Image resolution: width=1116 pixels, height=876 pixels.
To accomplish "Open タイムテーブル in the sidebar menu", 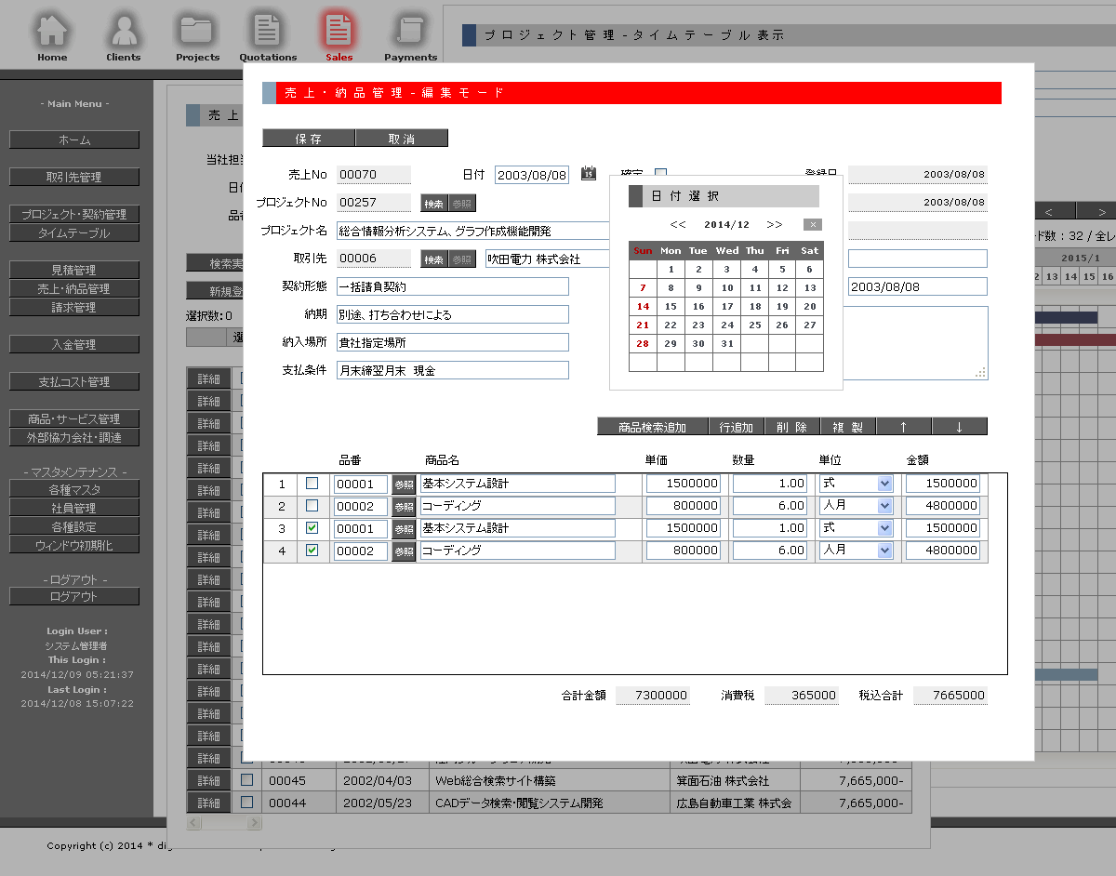I will 74,232.
